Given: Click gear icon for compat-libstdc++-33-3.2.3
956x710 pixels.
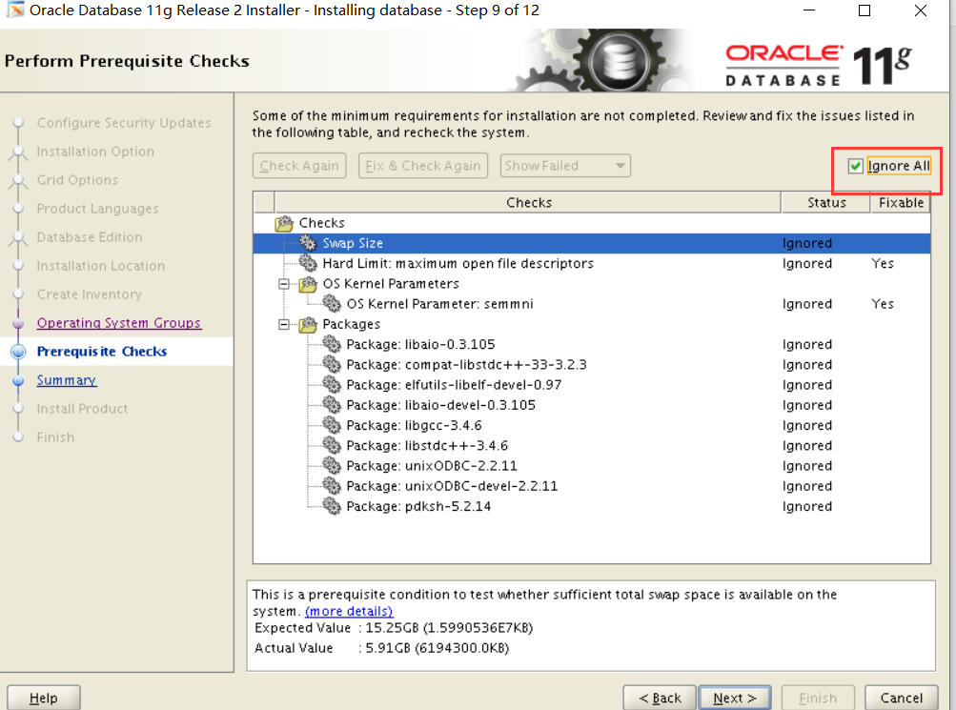Looking at the screenshot, I should click(332, 364).
